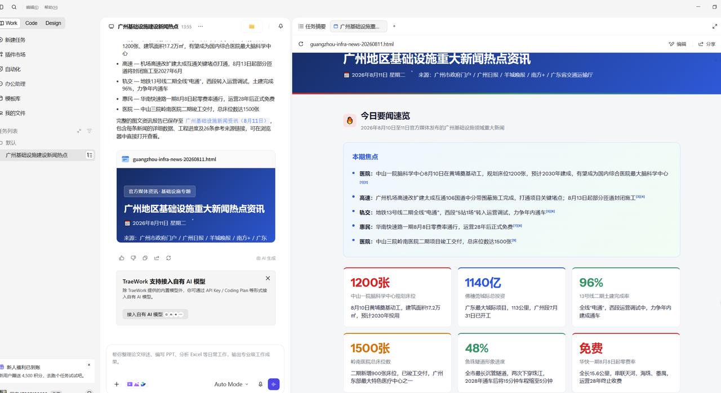The height and width of the screenshot is (393, 721).
Task: Click the 编辑 button in preview toolbar
Action: point(678,44)
